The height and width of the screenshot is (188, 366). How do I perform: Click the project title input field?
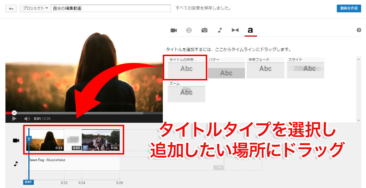(111, 8)
